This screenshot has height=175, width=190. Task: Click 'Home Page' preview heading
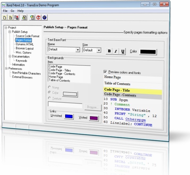click(112, 77)
